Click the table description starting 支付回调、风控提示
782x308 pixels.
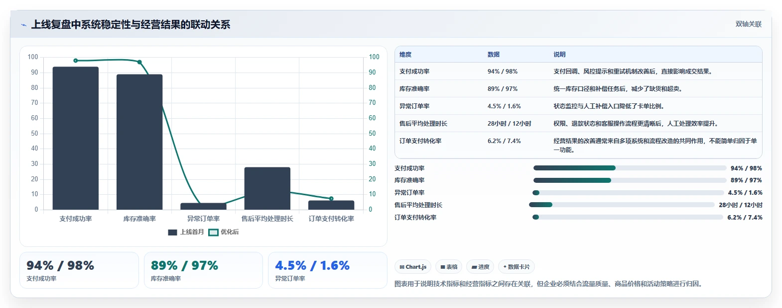tap(634, 72)
